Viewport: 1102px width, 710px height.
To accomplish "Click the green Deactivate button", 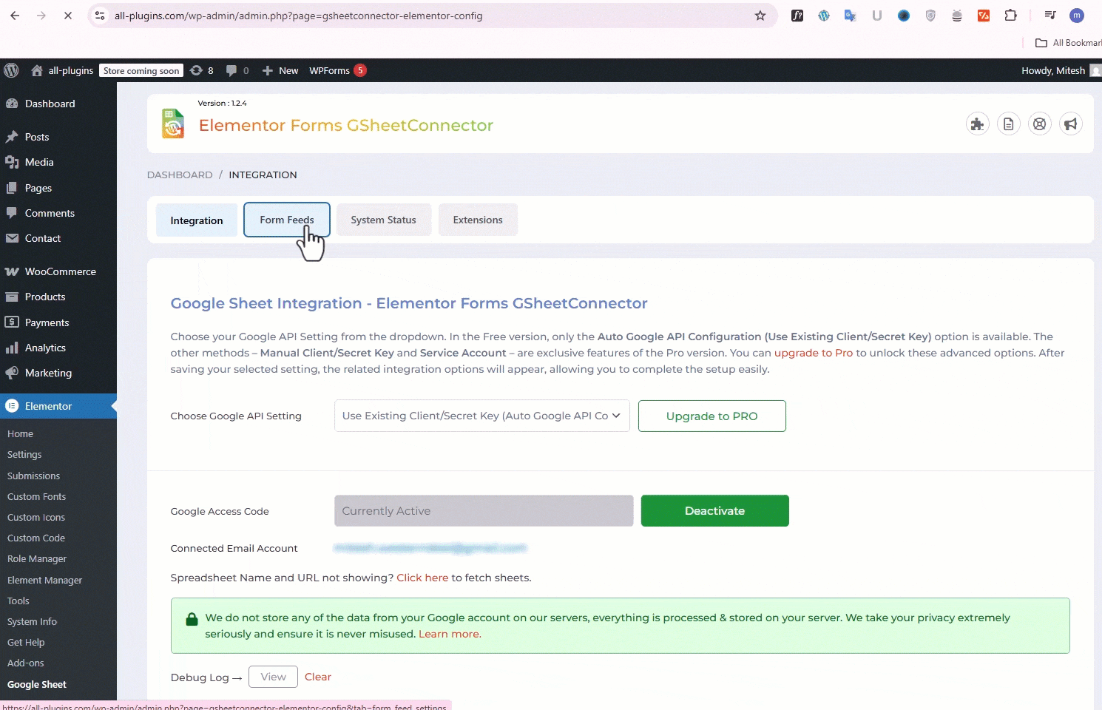I will [715, 511].
